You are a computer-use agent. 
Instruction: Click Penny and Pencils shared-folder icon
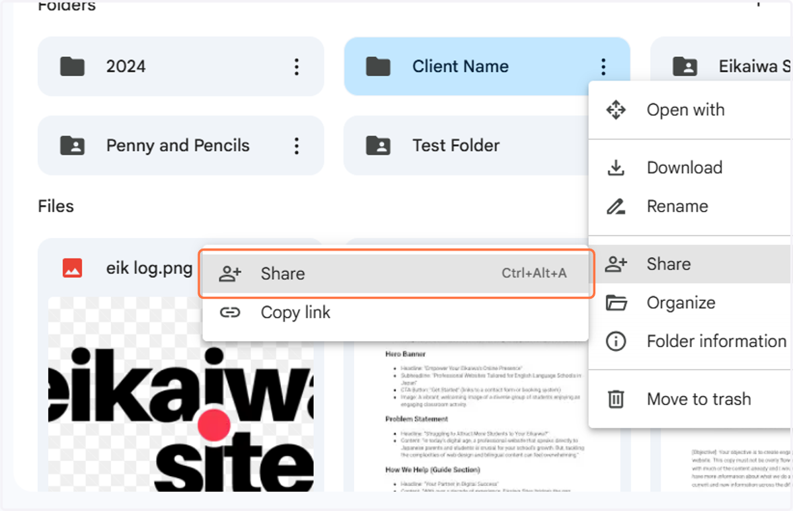tap(73, 145)
